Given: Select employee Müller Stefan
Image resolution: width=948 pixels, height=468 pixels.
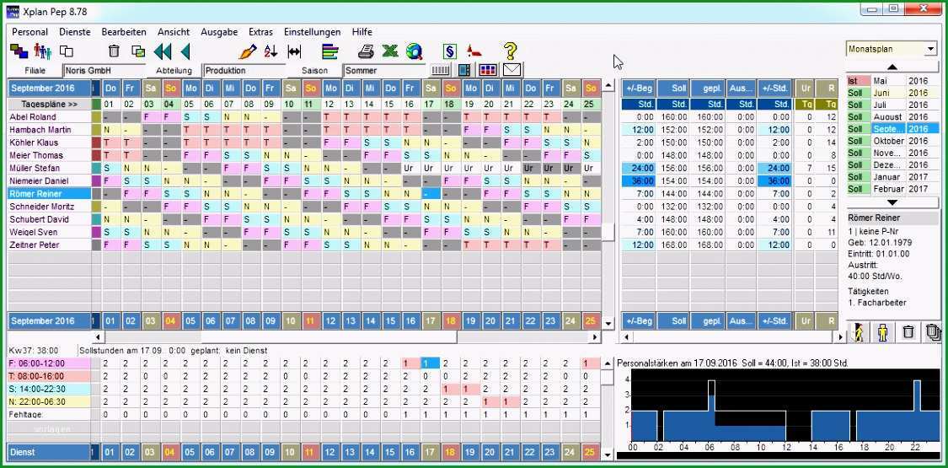Looking at the screenshot, I should pyautogui.click(x=49, y=168).
